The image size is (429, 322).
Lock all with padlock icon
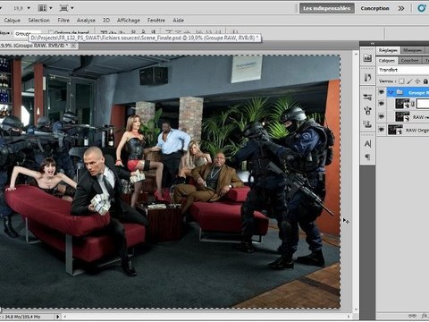click(425, 81)
